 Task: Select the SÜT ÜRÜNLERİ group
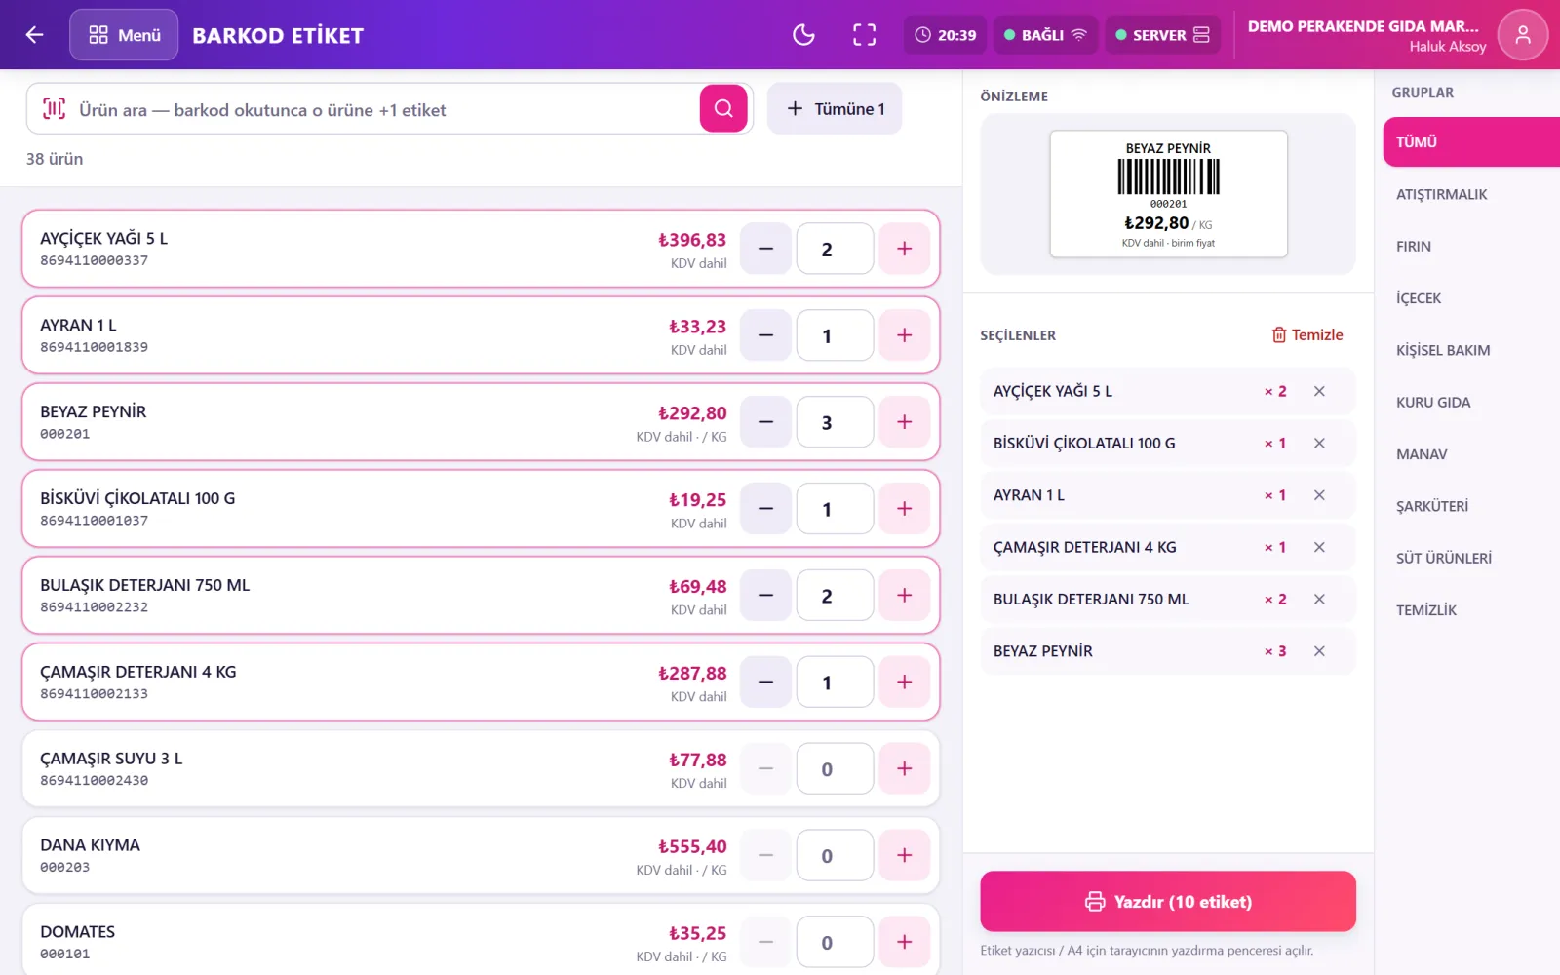tap(1471, 558)
